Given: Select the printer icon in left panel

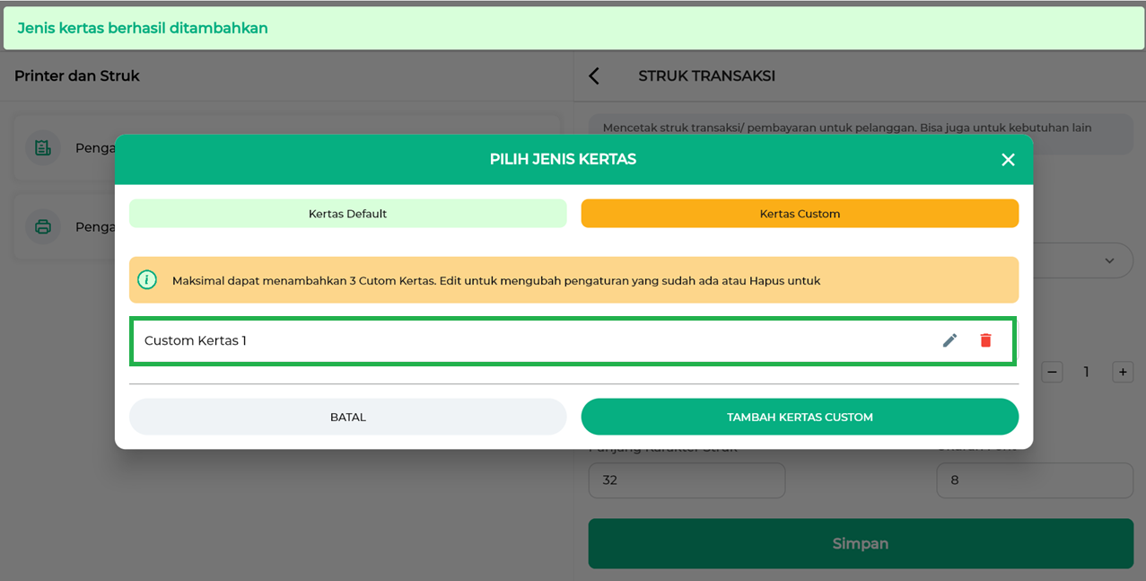Looking at the screenshot, I should coord(43,226).
